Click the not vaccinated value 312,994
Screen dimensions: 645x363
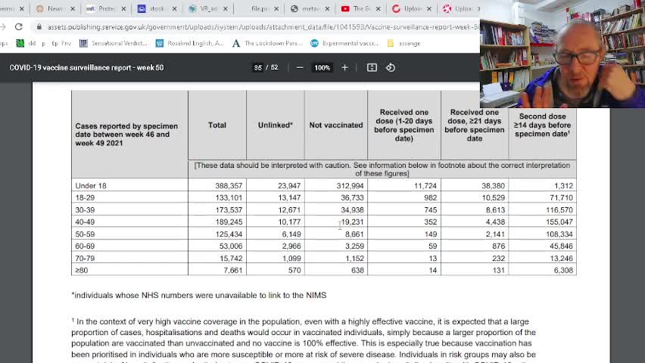350,186
